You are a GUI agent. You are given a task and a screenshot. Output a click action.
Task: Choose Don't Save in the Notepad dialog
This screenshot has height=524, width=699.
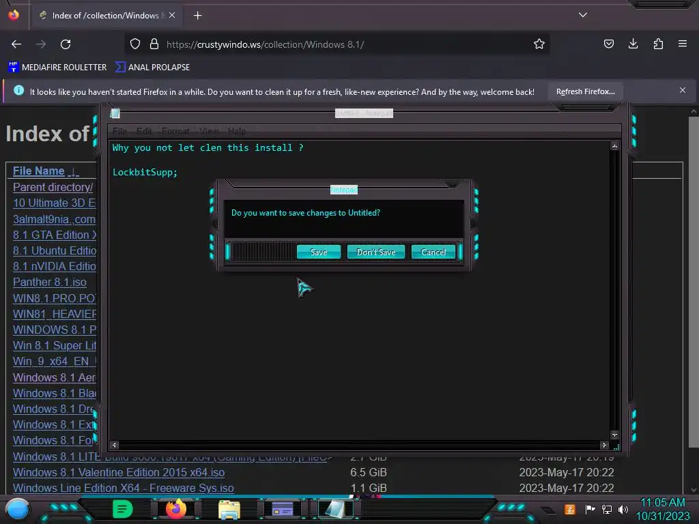376,252
